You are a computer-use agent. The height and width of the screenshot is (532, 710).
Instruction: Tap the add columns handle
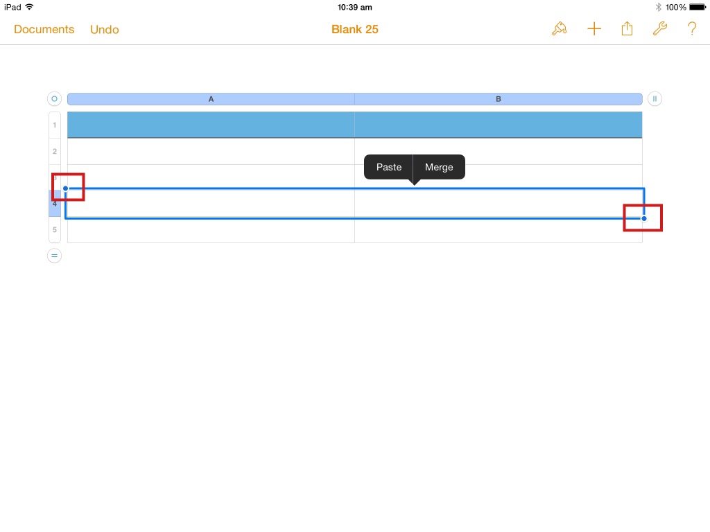tap(655, 98)
